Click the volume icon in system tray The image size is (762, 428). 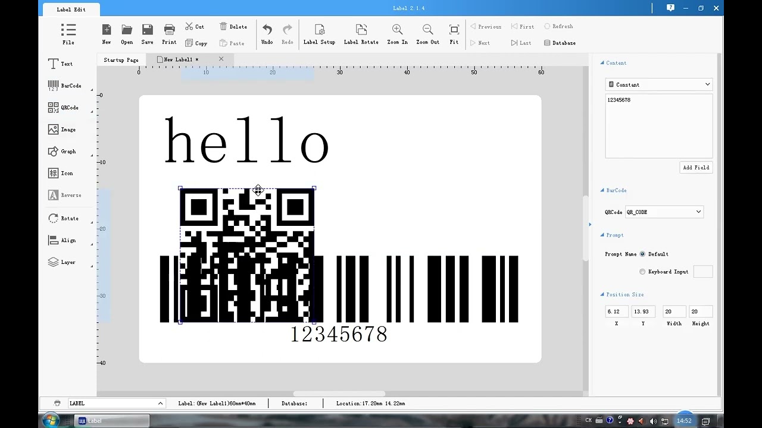pos(653,421)
